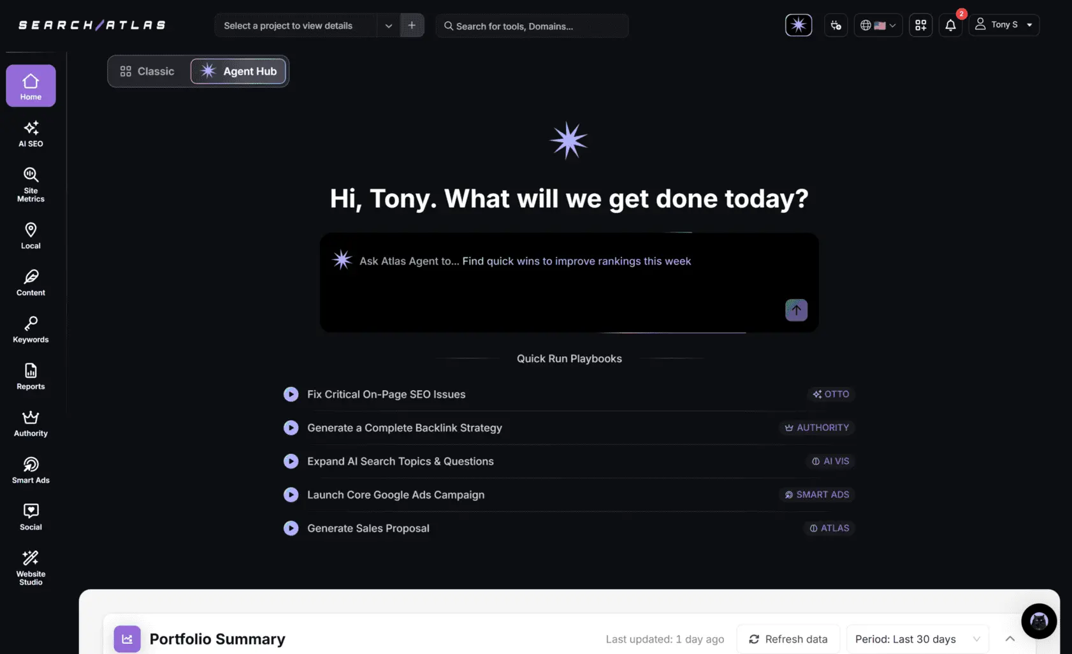Go to the Local section
The width and height of the screenshot is (1072, 654).
(31, 236)
